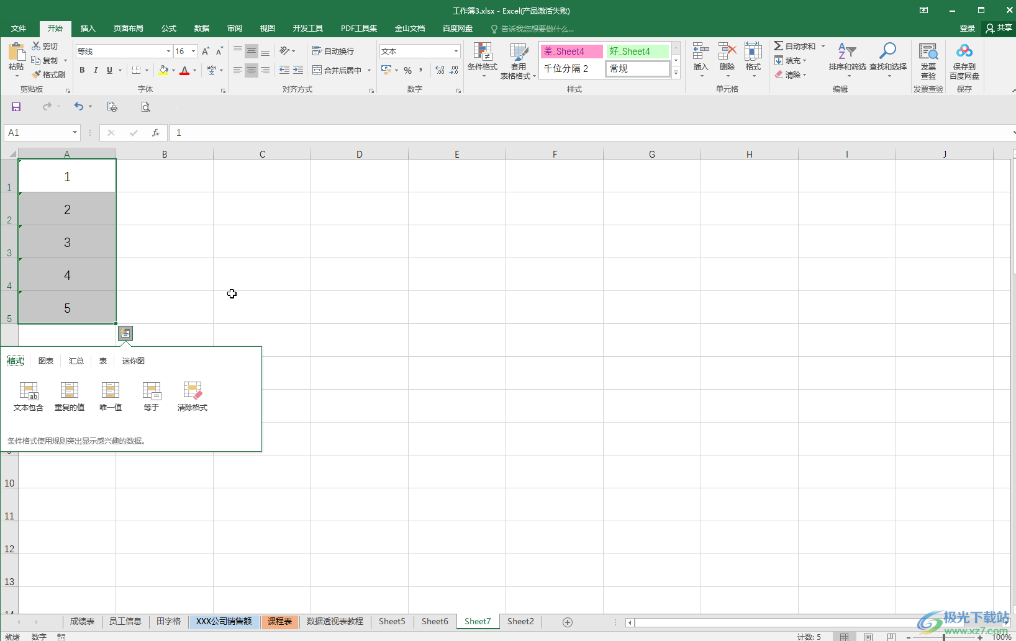The image size is (1016, 641).
Task: Choose the Text Contains format option
Action: pos(29,397)
